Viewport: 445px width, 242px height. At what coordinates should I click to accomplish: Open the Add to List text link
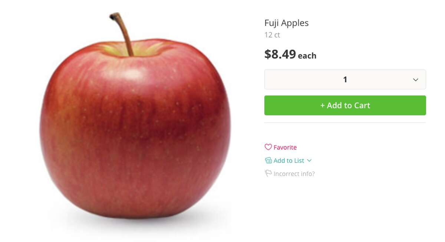click(x=289, y=160)
